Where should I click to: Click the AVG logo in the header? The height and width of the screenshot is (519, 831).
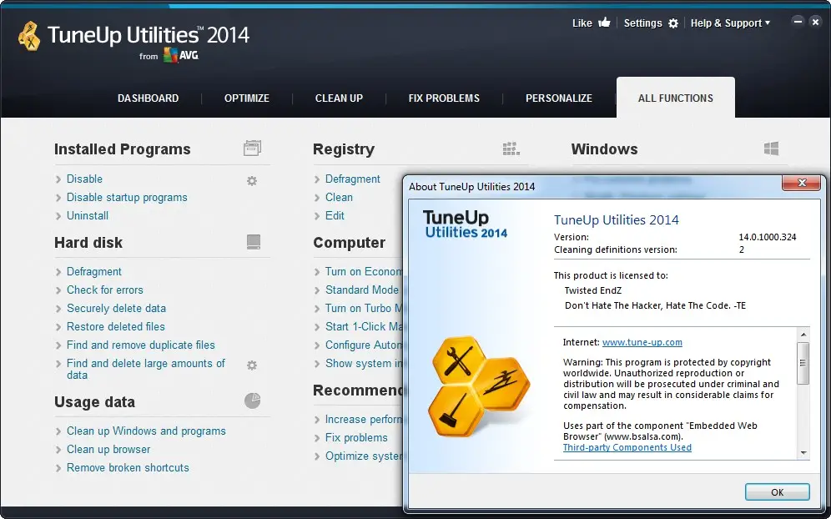click(181, 55)
